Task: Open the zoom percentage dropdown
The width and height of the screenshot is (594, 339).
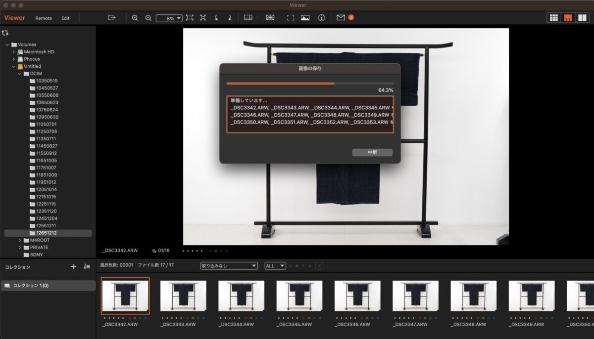Action: coord(169,18)
